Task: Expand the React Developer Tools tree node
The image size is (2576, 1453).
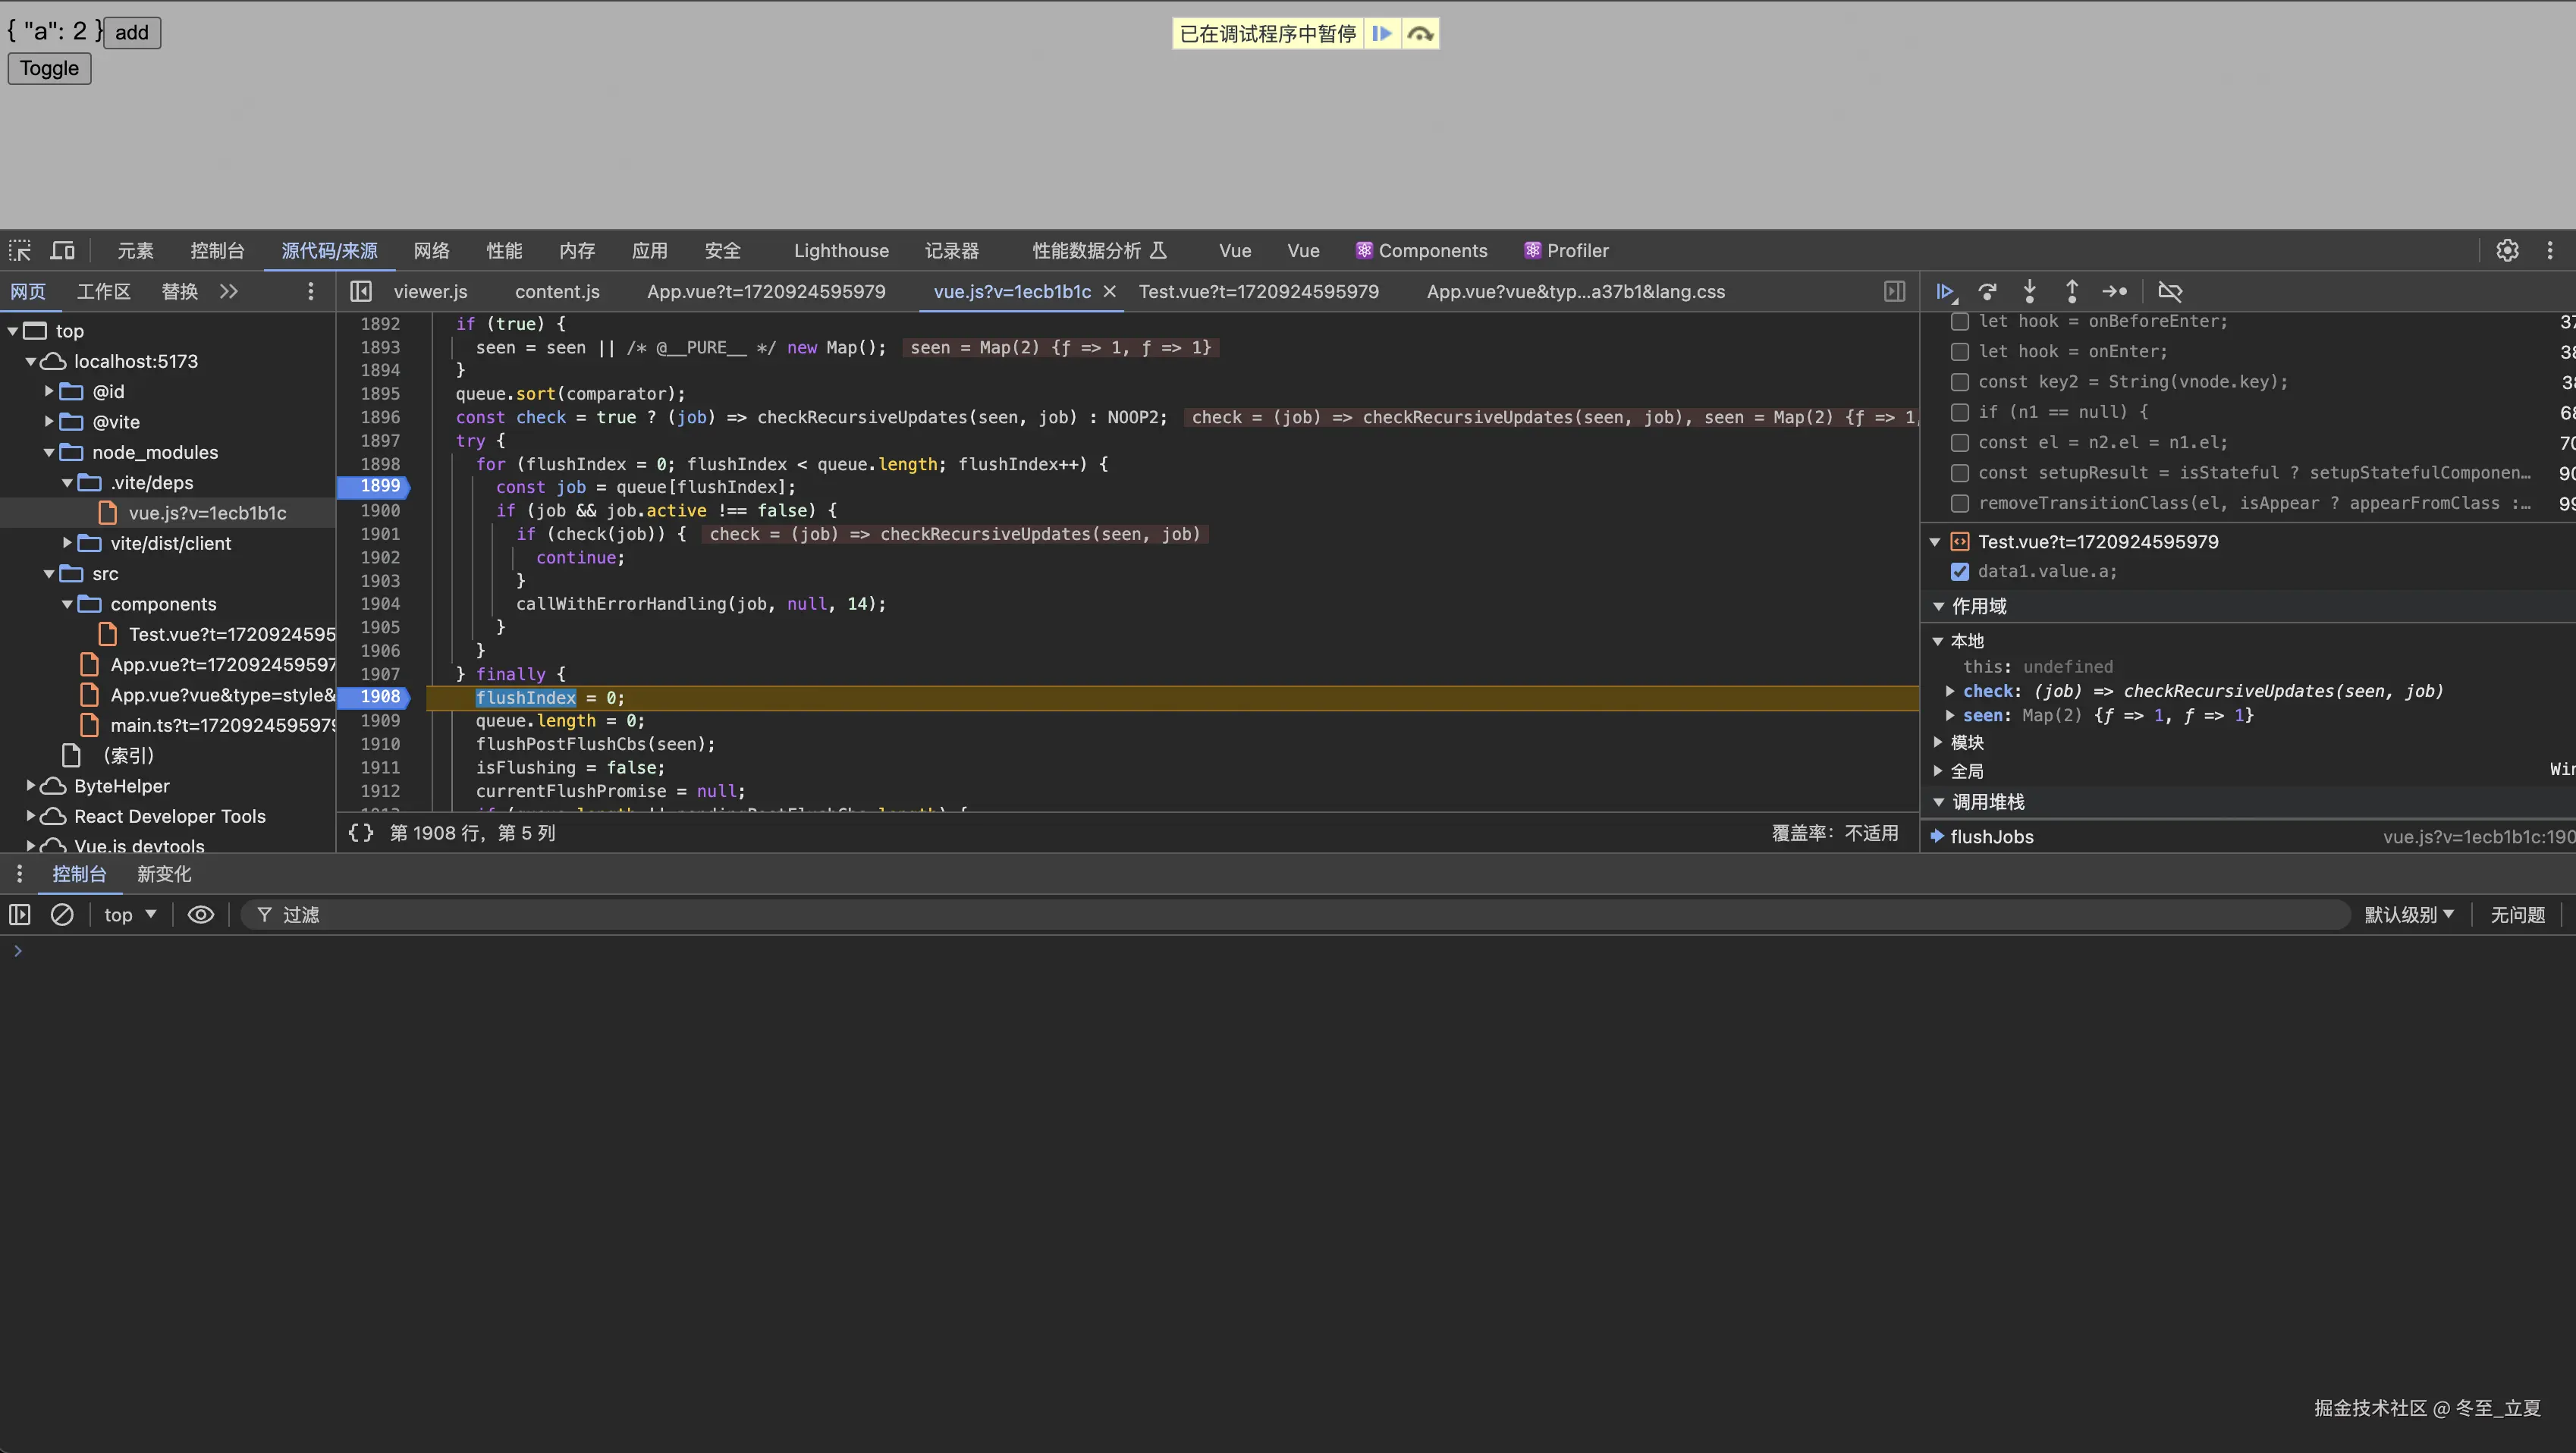Action: pyautogui.click(x=31, y=815)
